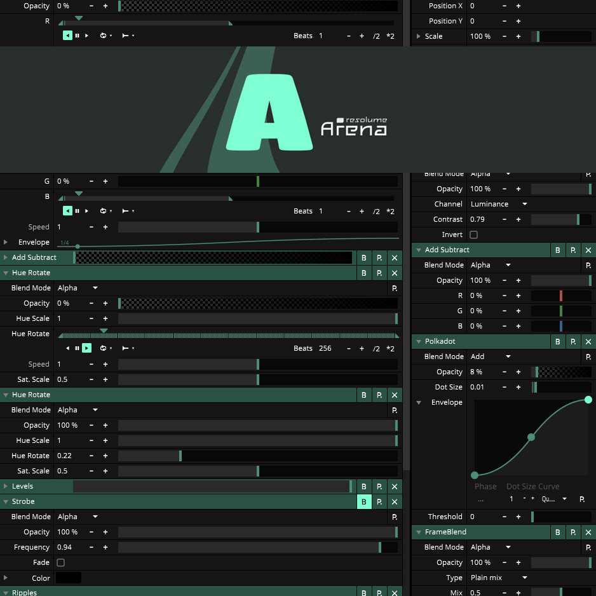Play backwards the B parameter animation
Viewport: 596px width, 596px height.
click(67, 211)
